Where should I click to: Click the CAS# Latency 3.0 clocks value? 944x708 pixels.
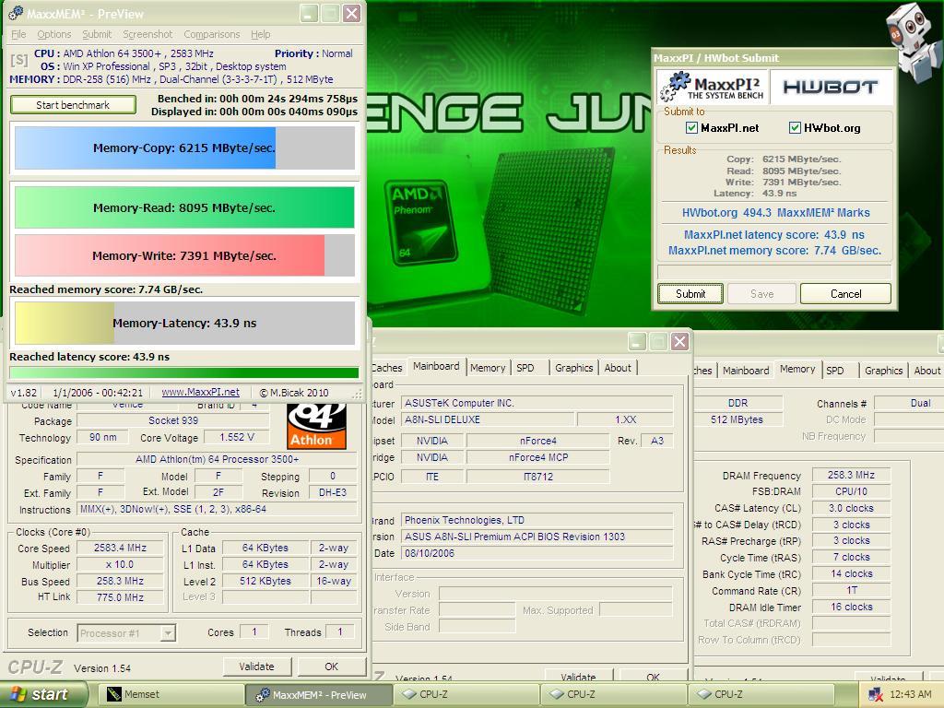[x=851, y=508]
